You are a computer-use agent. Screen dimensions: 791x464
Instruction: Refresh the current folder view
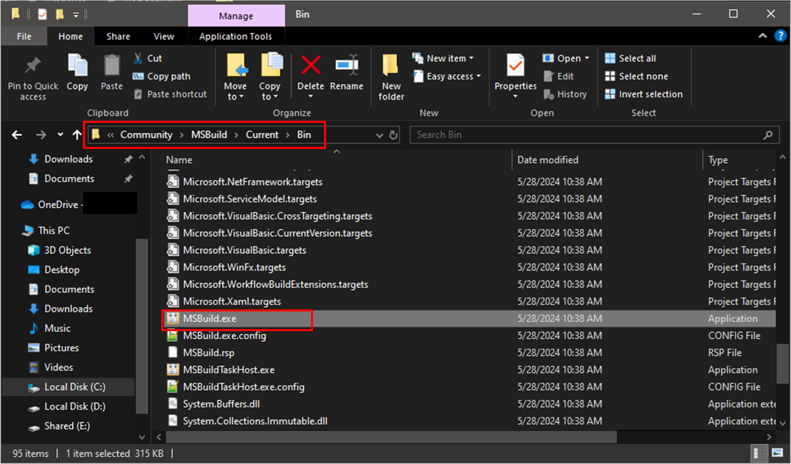(394, 135)
